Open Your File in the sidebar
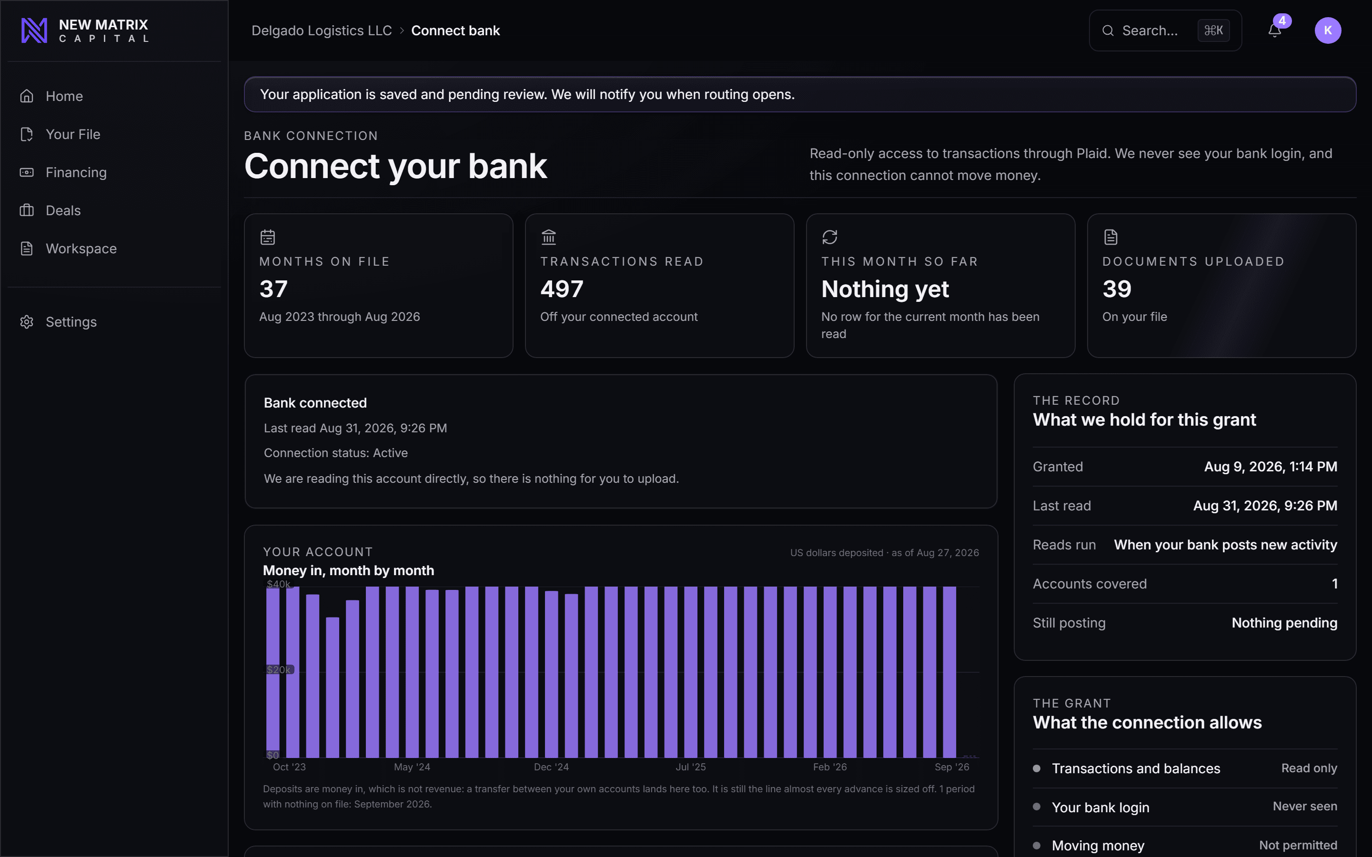Screen dimensions: 1372x857 pyautogui.click(x=114, y=134)
